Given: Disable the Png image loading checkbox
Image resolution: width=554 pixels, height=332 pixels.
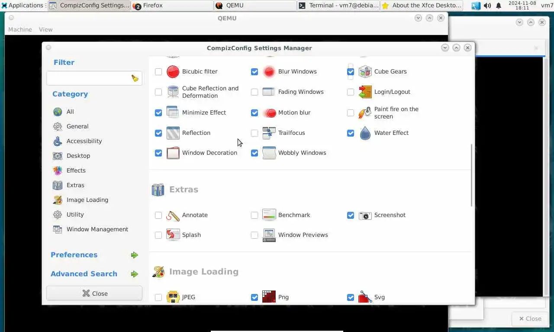Looking at the screenshot, I should pyautogui.click(x=254, y=297).
